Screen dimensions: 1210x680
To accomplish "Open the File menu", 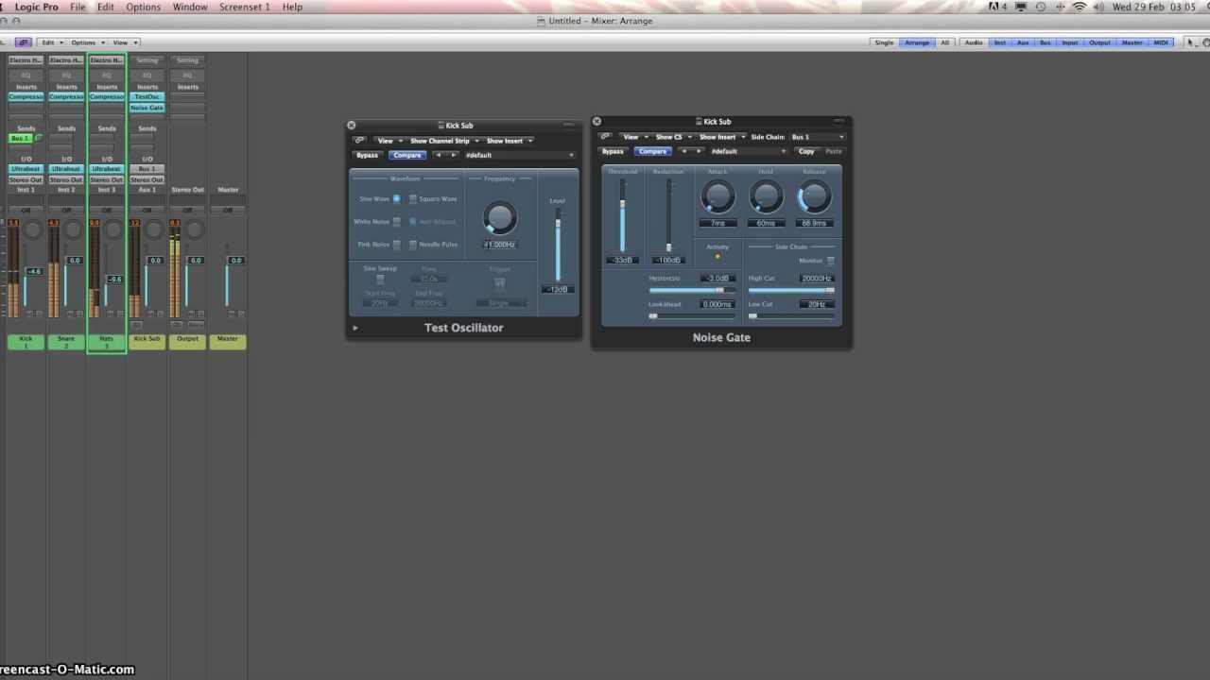I will pos(78,7).
